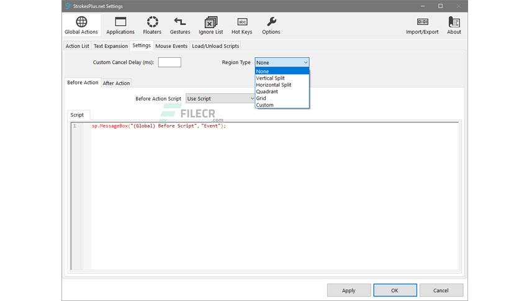
Task: Open the Load/Unload Scripts tab
Action: coord(215,46)
